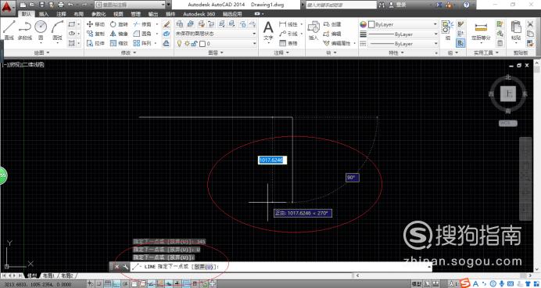Viewport: 541px width, 288px height.
Task: Click the Linear dimension (线性) tool
Action: [288, 24]
